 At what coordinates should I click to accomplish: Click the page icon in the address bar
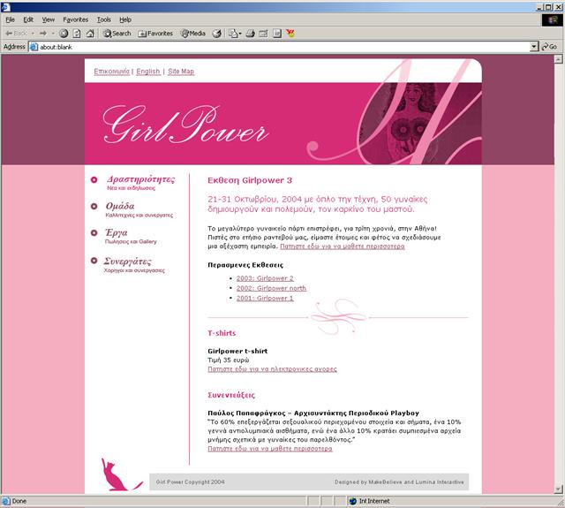[34, 47]
